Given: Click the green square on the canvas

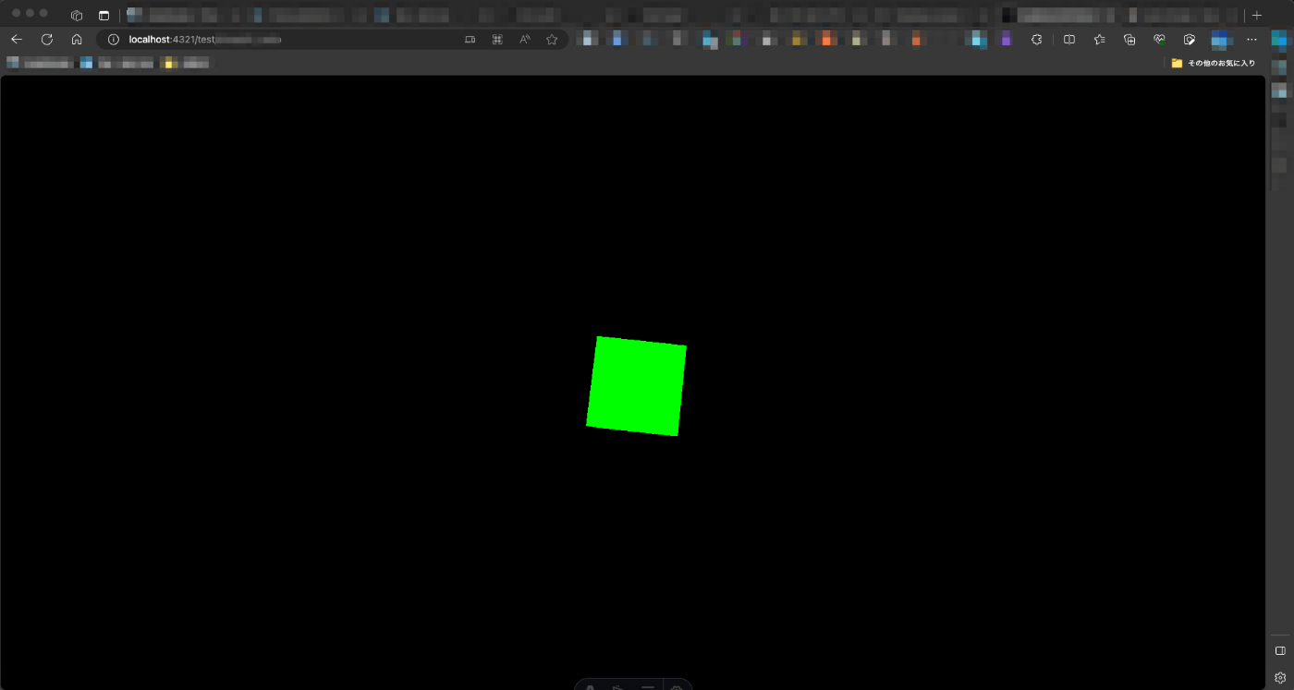Looking at the screenshot, I should (636, 386).
